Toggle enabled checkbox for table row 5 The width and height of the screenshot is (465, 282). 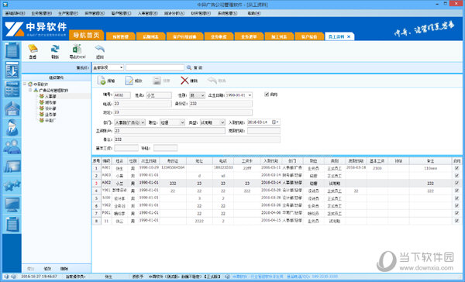pyautogui.click(x=456, y=198)
